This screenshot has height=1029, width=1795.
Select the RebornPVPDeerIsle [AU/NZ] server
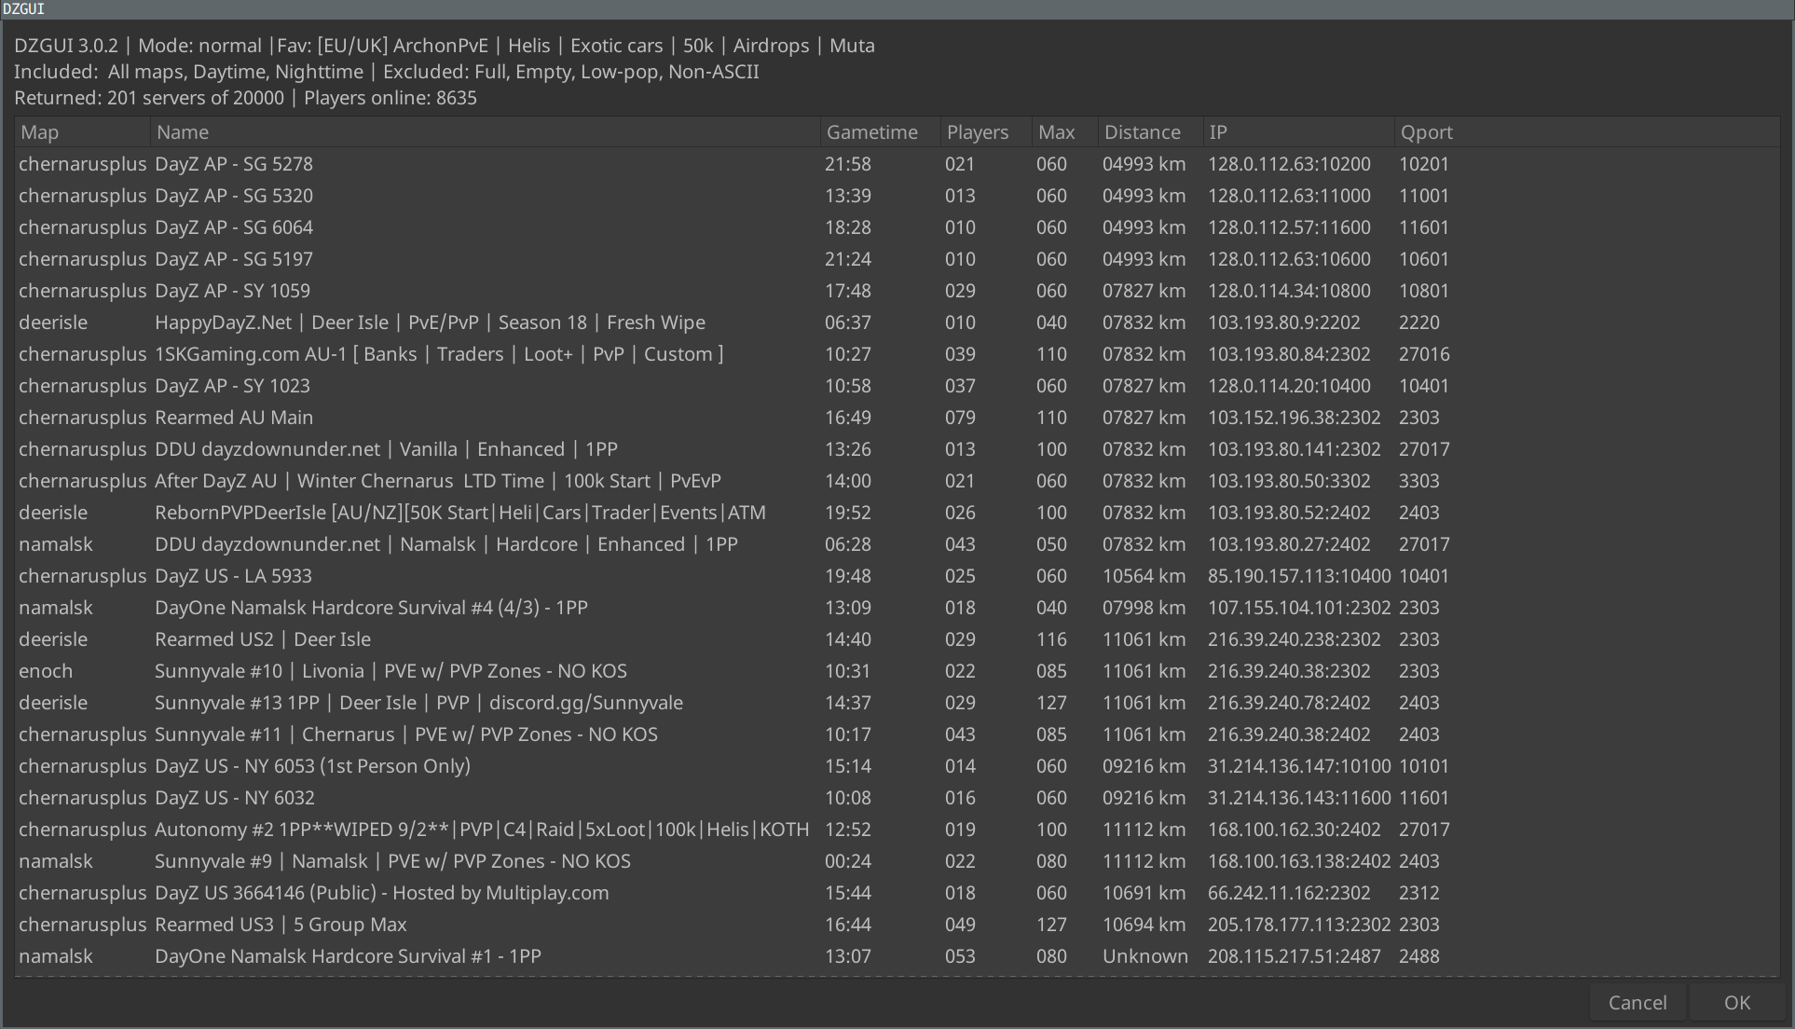point(897,513)
